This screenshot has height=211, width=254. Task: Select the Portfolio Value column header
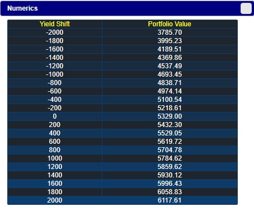tap(170, 24)
